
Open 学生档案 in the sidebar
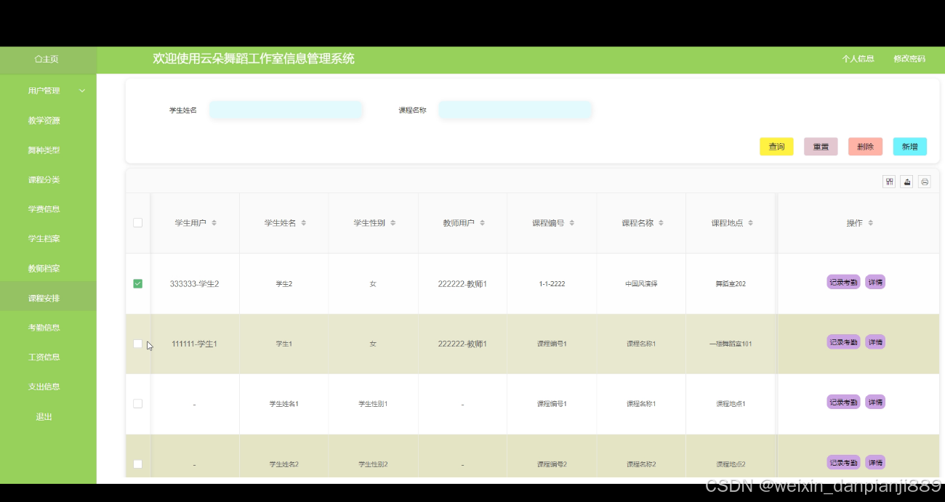48,239
